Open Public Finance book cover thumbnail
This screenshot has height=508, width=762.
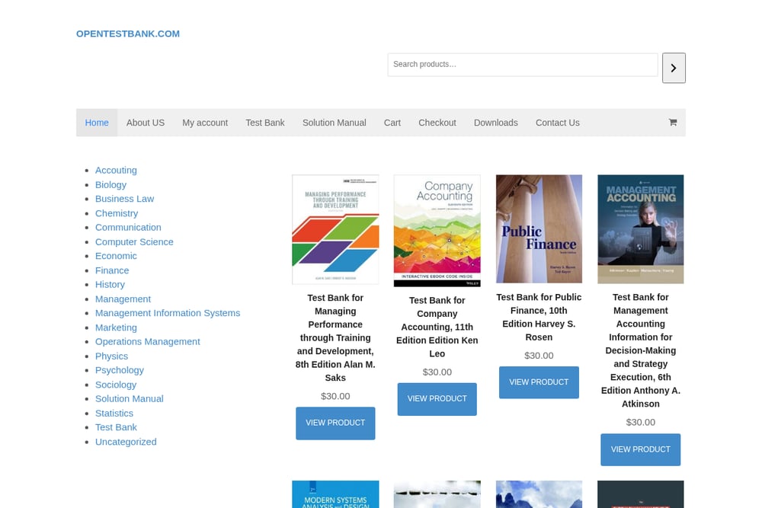[x=539, y=228]
